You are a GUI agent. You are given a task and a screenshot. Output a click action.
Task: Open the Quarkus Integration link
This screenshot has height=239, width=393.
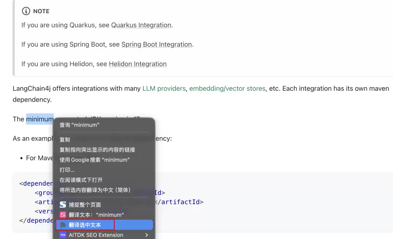[141, 25]
